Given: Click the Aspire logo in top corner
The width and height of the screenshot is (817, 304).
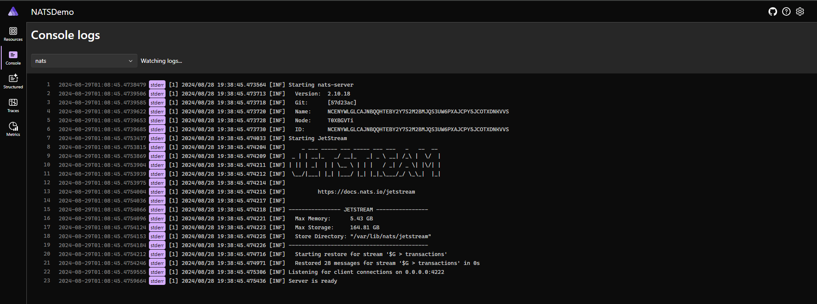Looking at the screenshot, I should (13, 11).
